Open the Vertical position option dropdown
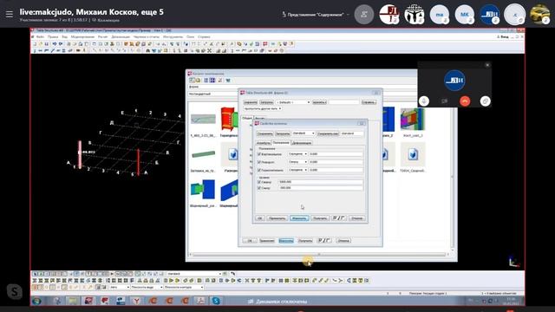The image size is (555, 312). [x=297, y=154]
